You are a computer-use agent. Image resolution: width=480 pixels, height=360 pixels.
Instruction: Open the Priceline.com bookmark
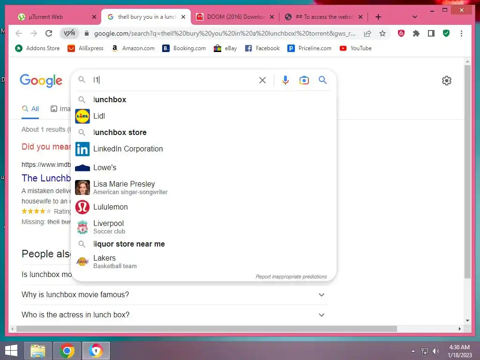[309, 48]
